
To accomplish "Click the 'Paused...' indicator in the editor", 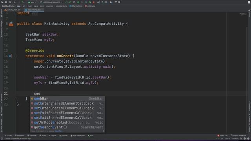I will [x=243, y=14].
